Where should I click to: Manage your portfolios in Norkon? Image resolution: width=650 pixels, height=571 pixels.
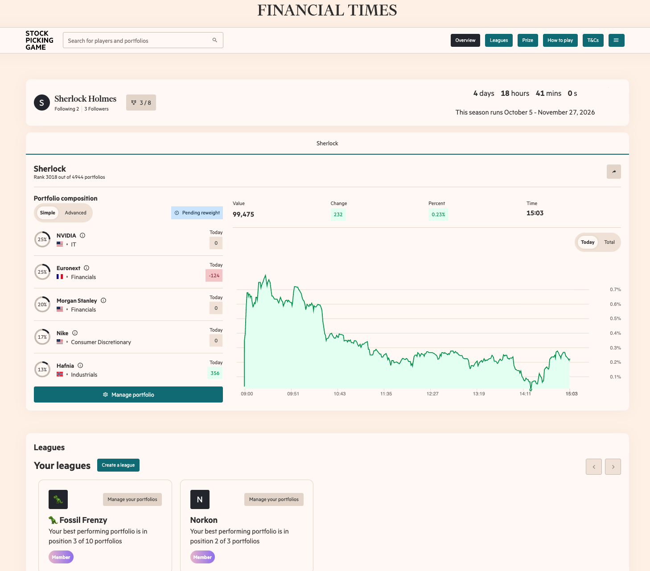coord(274,499)
